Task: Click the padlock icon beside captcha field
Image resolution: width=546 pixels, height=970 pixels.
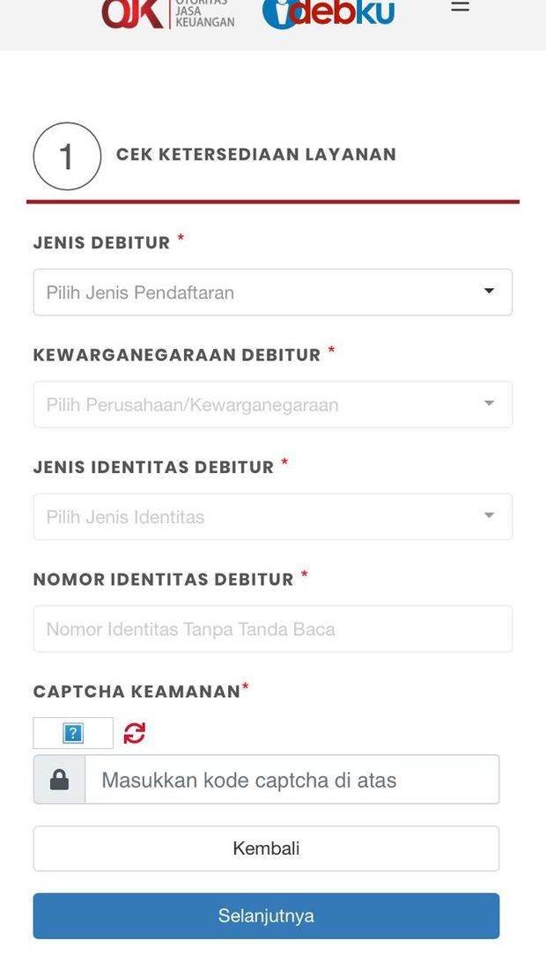Action: click(x=60, y=780)
